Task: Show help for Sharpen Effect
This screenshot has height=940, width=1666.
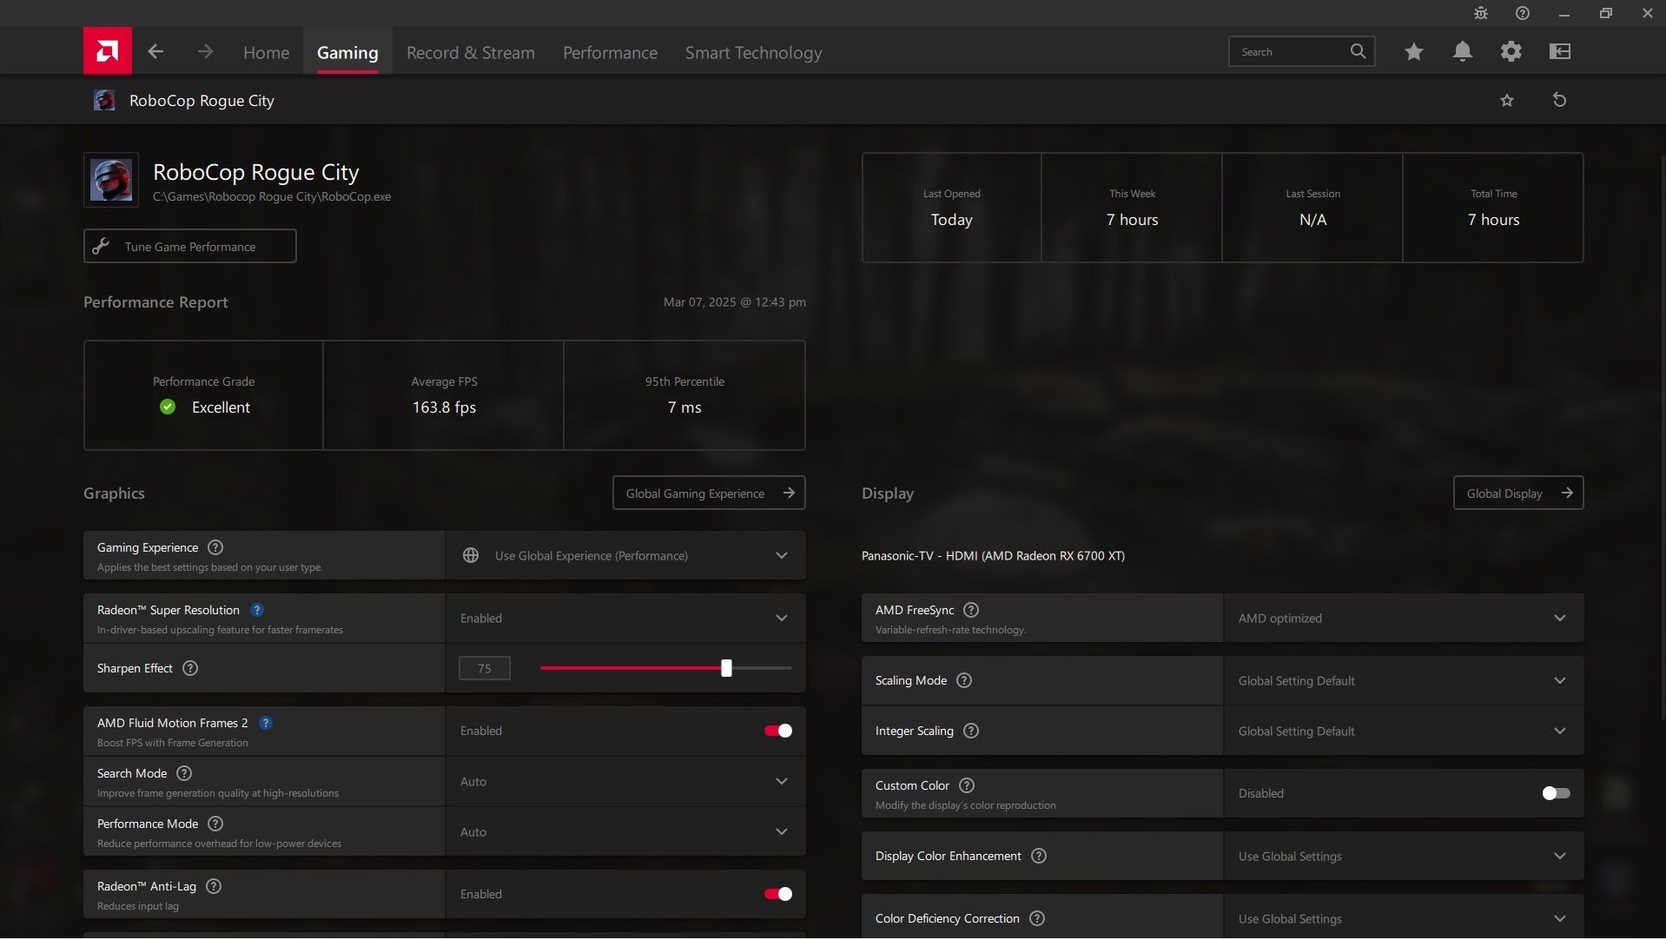Action: tap(190, 668)
